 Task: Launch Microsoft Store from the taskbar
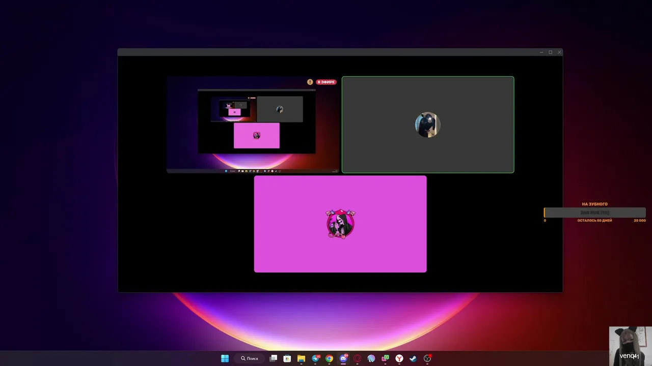287,358
